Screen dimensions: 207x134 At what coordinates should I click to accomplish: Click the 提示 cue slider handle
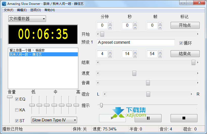point(101,105)
